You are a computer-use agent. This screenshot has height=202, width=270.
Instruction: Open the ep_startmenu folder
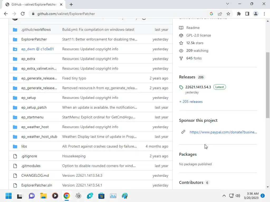tap(32, 117)
